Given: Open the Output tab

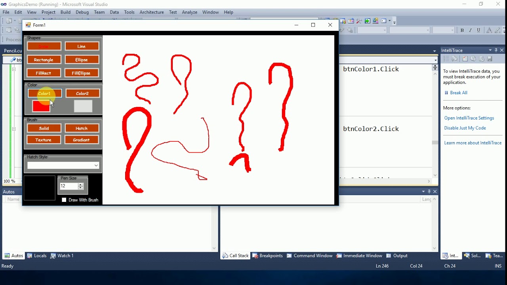Looking at the screenshot, I should coord(397,256).
